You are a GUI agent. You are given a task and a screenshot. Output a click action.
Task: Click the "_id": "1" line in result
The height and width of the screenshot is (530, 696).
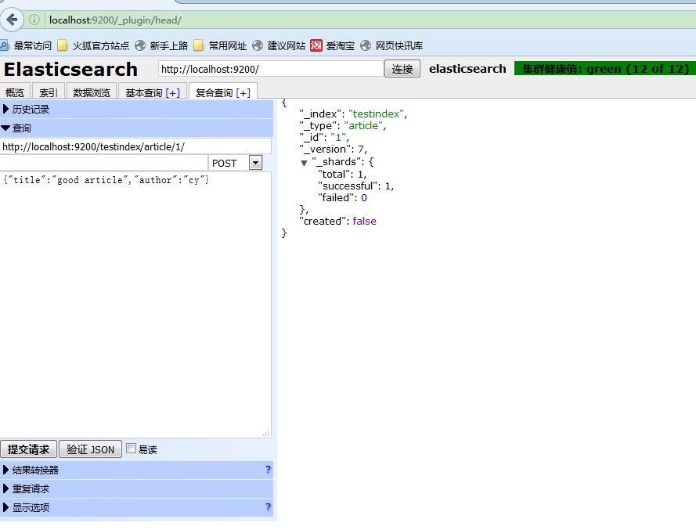pos(324,138)
